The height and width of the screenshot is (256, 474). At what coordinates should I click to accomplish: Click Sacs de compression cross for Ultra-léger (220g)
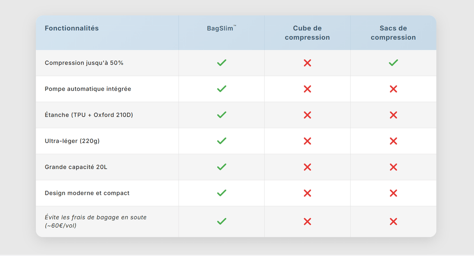point(393,141)
